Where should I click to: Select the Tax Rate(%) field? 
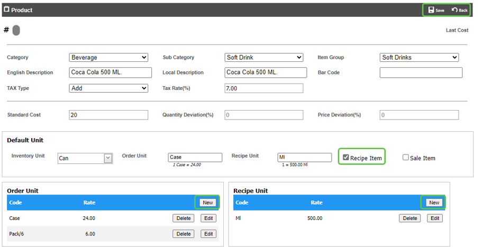tap(264, 88)
